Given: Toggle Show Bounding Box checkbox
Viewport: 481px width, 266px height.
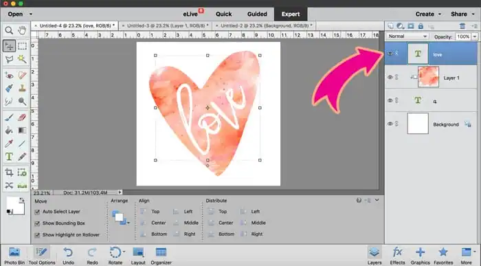Looking at the screenshot, I should [37, 223].
